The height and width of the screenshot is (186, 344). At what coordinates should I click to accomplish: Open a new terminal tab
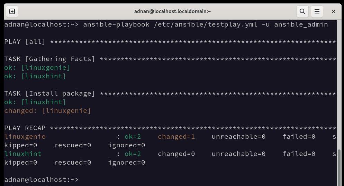point(12,11)
